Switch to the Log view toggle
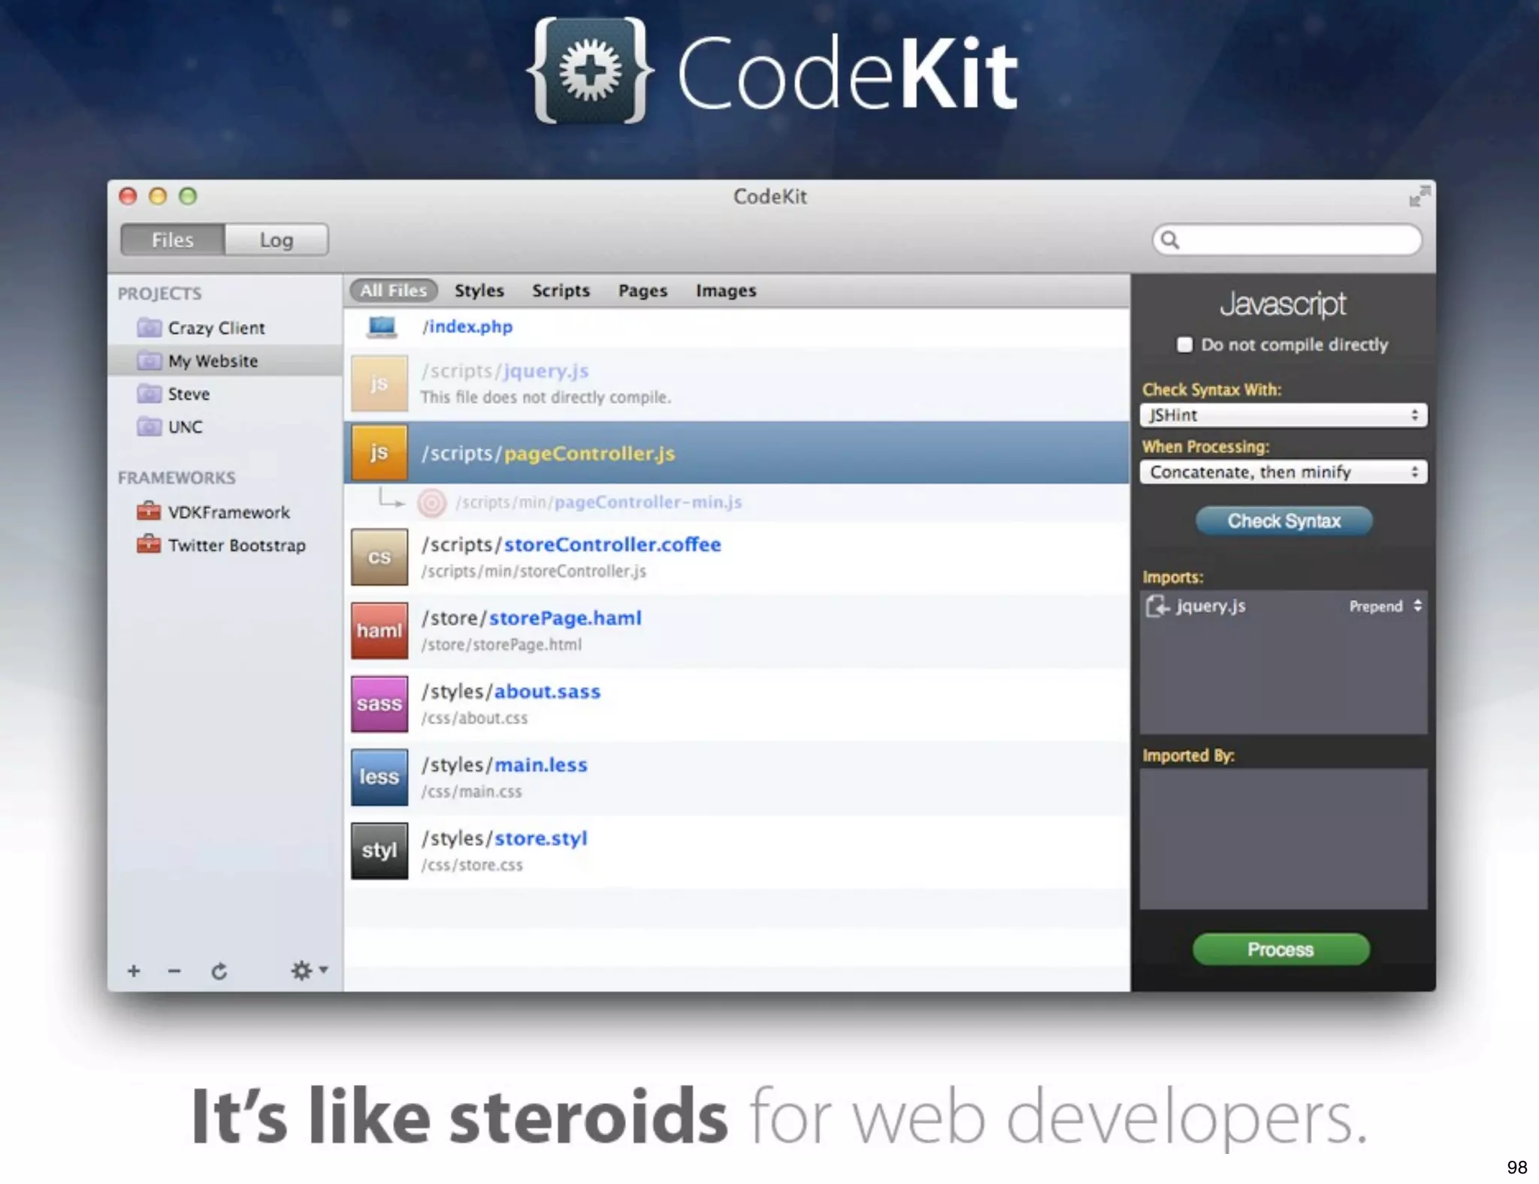The width and height of the screenshot is (1539, 1184). (x=276, y=240)
